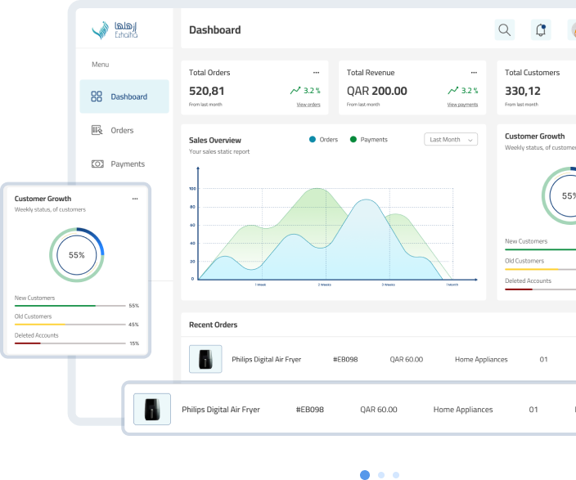Click the View payments link

[462, 105]
